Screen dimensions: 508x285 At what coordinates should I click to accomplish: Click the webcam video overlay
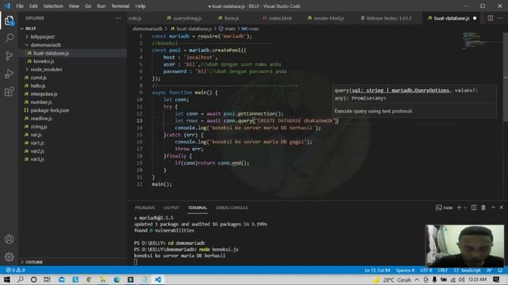tap(464, 245)
